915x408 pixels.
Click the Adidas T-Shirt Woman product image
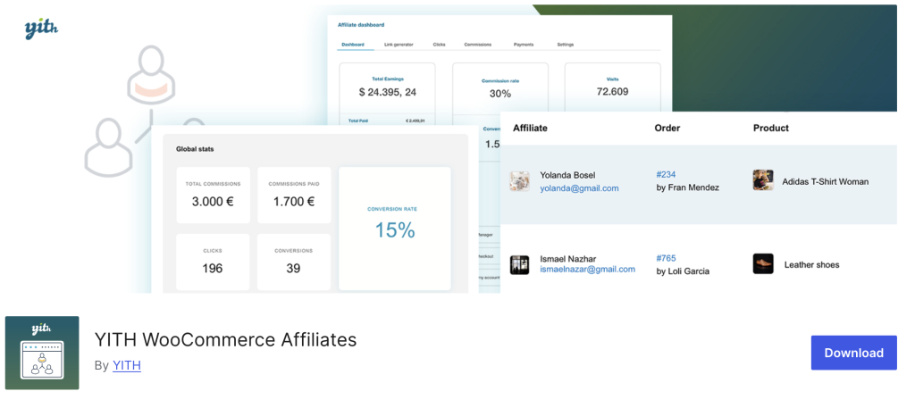763,180
